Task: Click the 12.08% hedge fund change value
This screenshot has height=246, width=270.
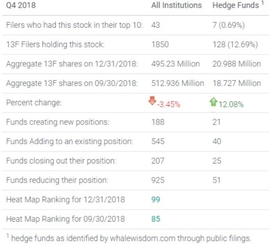Action: [x=231, y=105]
